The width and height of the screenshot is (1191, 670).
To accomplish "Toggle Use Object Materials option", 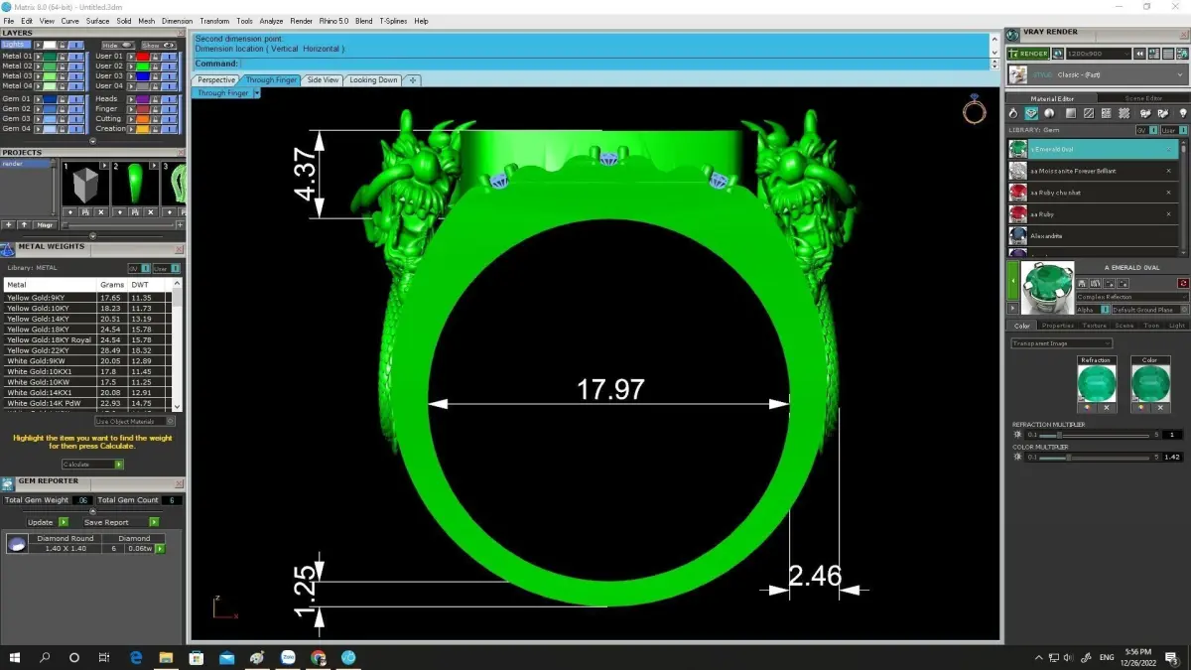I will [135, 421].
